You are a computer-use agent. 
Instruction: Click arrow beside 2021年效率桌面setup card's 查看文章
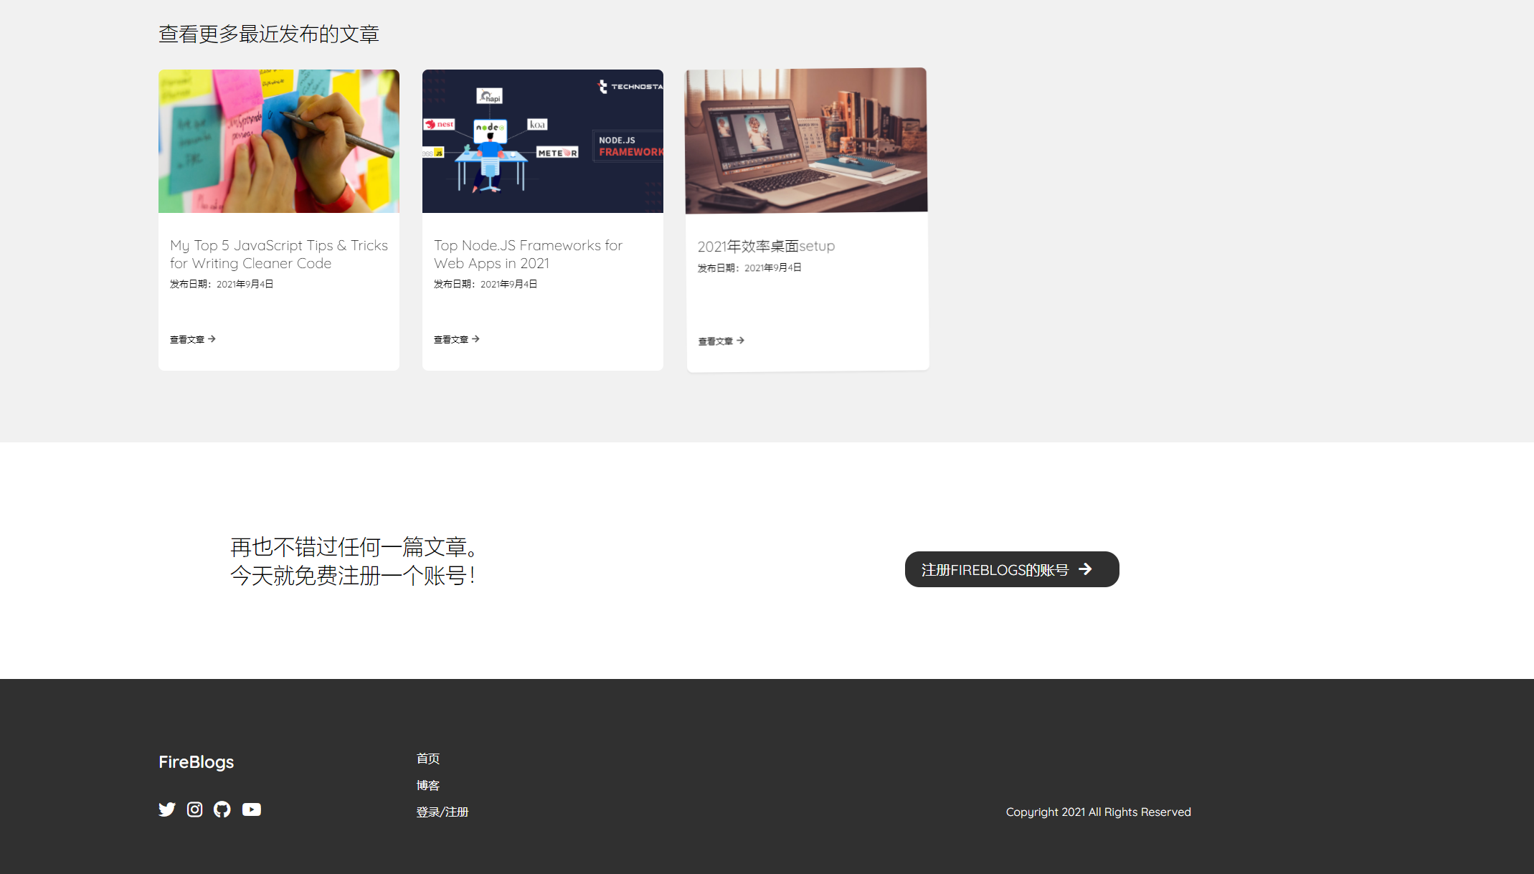(740, 341)
